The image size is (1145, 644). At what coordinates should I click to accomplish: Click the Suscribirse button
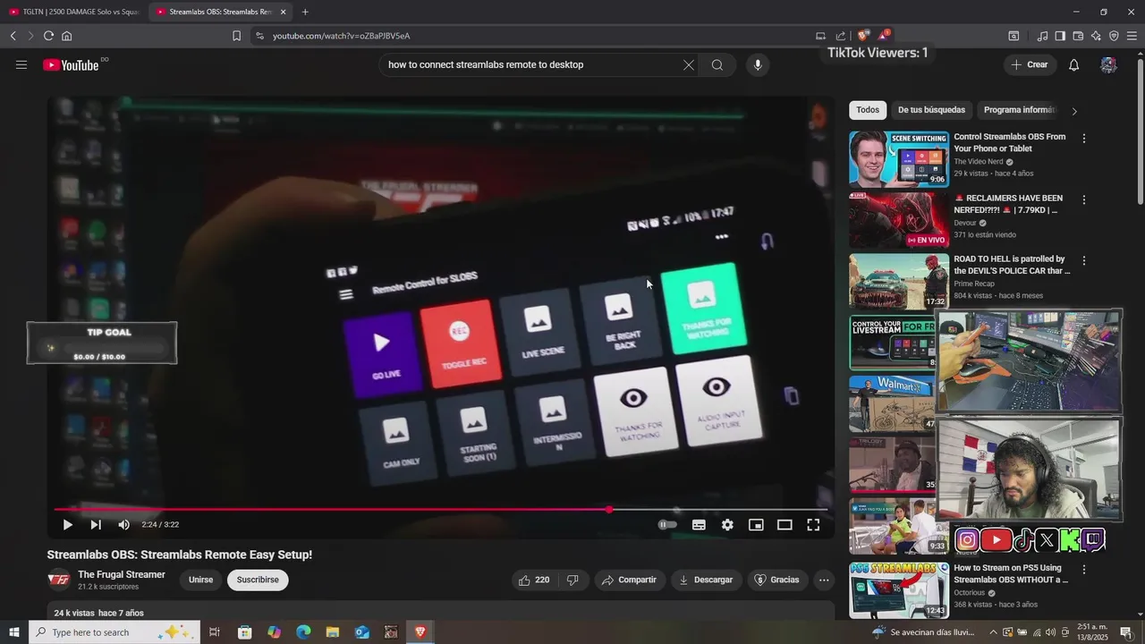click(x=258, y=580)
